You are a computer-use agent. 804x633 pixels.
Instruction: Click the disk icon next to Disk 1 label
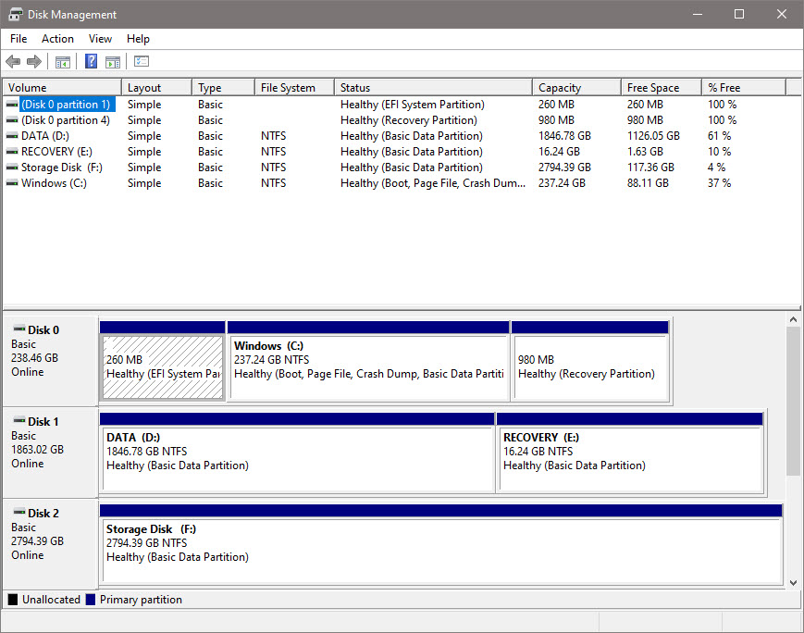pos(19,421)
